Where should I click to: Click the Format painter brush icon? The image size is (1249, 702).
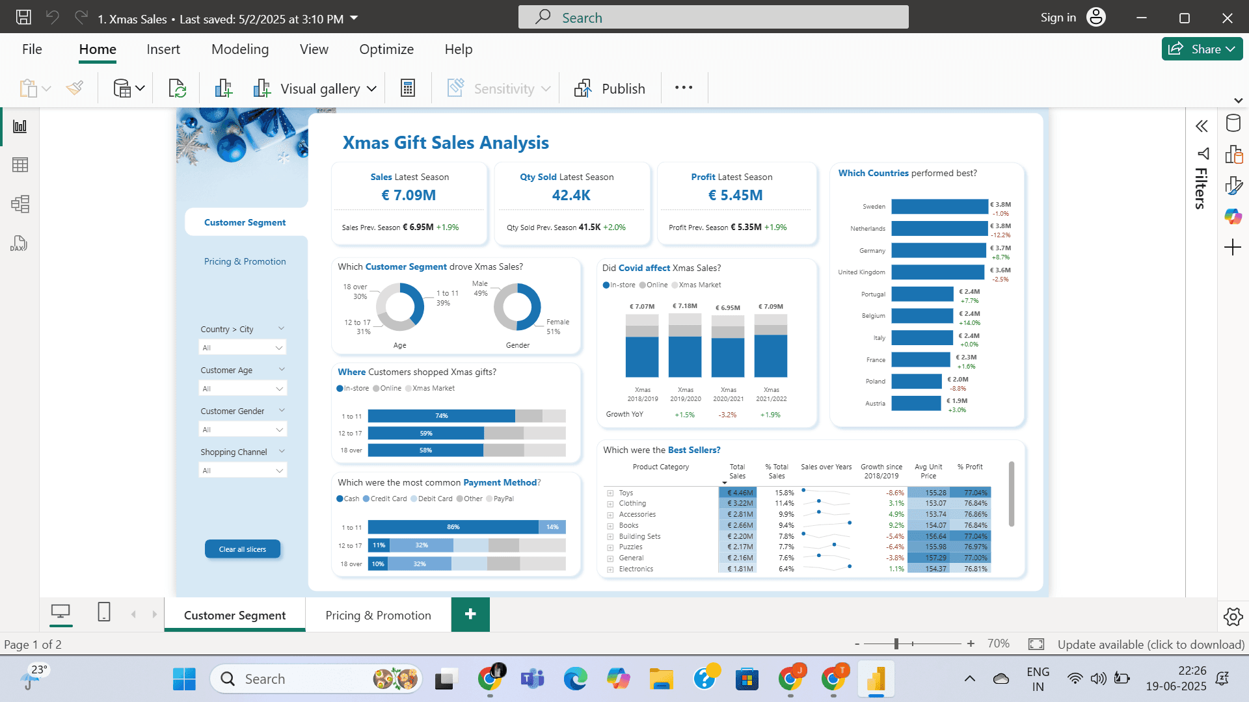[x=75, y=88]
